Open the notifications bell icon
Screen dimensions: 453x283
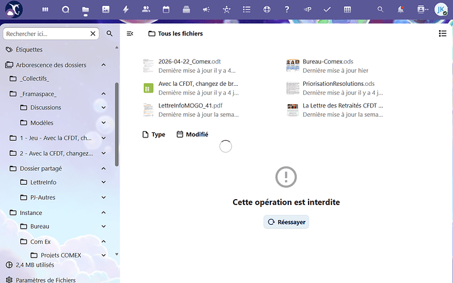(400, 10)
